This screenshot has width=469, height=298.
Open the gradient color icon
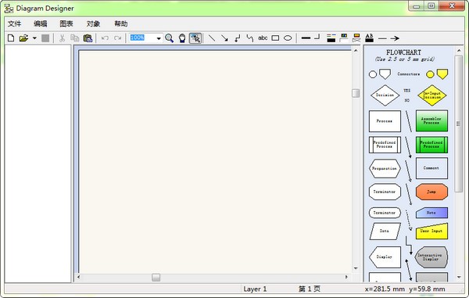coord(356,38)
